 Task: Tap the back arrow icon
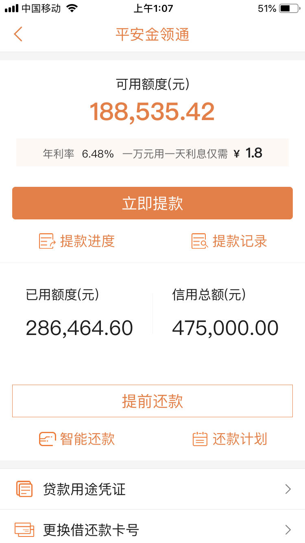(x=18, y=34)
